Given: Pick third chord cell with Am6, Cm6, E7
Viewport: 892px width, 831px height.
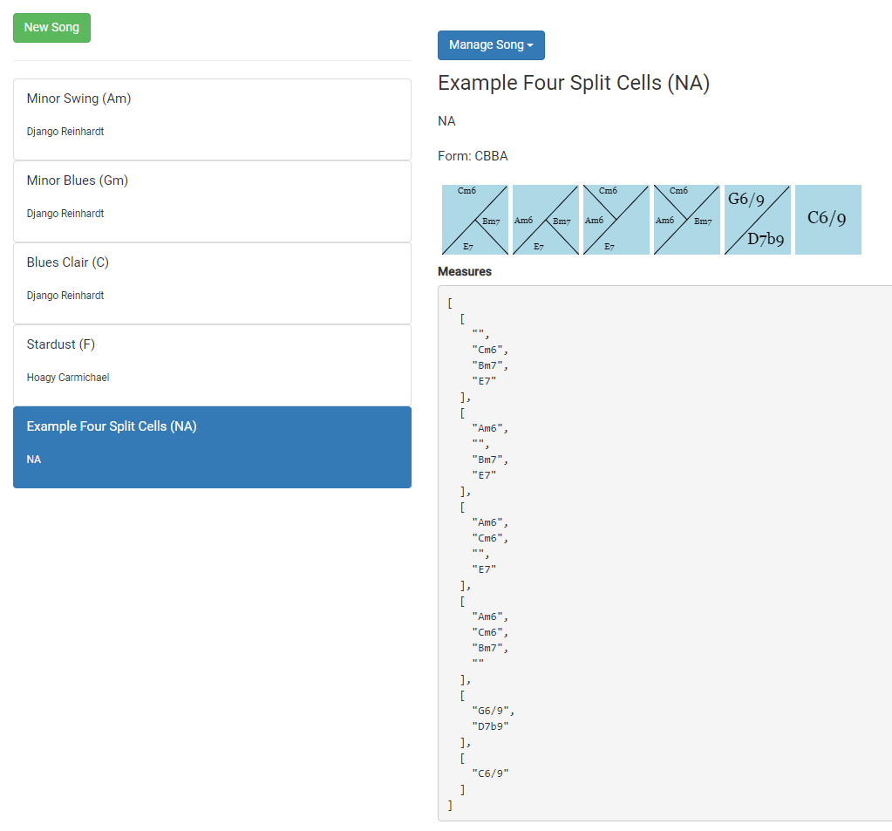Looking at the screenshot, I should tap(616, 220).
